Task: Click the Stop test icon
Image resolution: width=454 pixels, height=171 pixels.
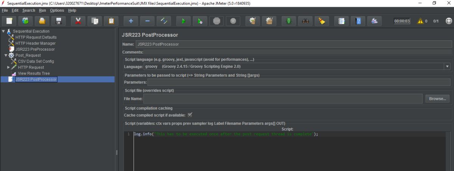Action: pos(216,21)
